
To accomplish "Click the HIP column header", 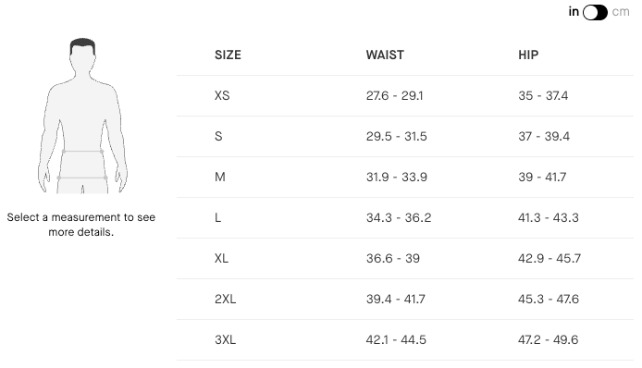I will pos(528,55).
